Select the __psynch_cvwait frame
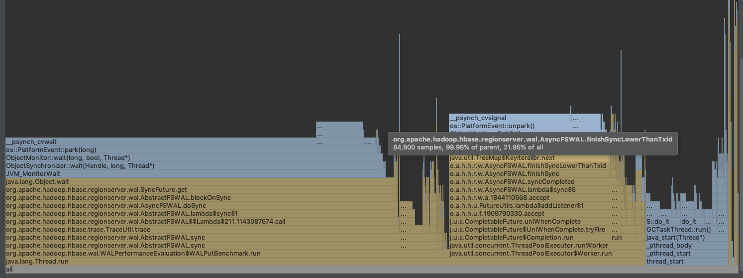 point(160,142)
